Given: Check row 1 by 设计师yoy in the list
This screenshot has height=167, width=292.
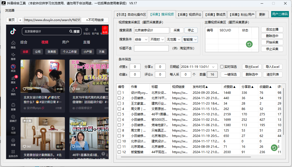Looking at the screenshot, I should click(119, 92).
